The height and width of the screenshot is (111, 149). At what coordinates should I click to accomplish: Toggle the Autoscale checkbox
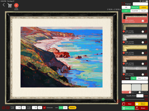coord(44,108)
